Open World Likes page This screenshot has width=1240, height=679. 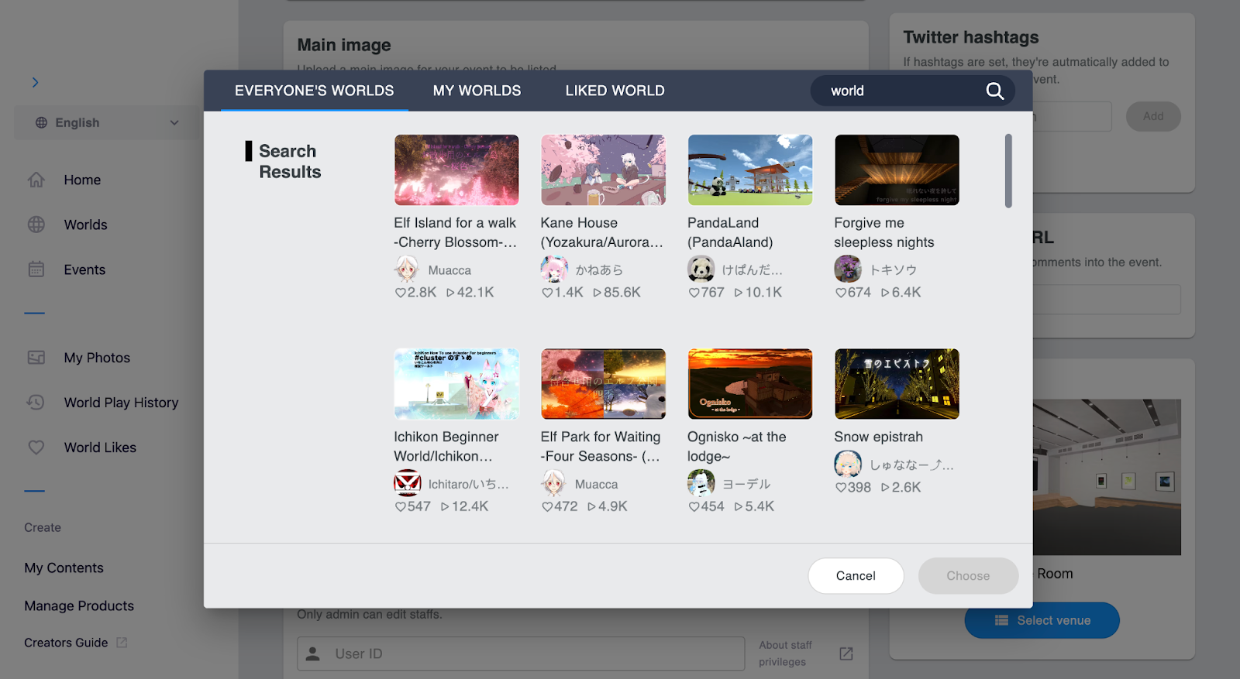point(100,448)
